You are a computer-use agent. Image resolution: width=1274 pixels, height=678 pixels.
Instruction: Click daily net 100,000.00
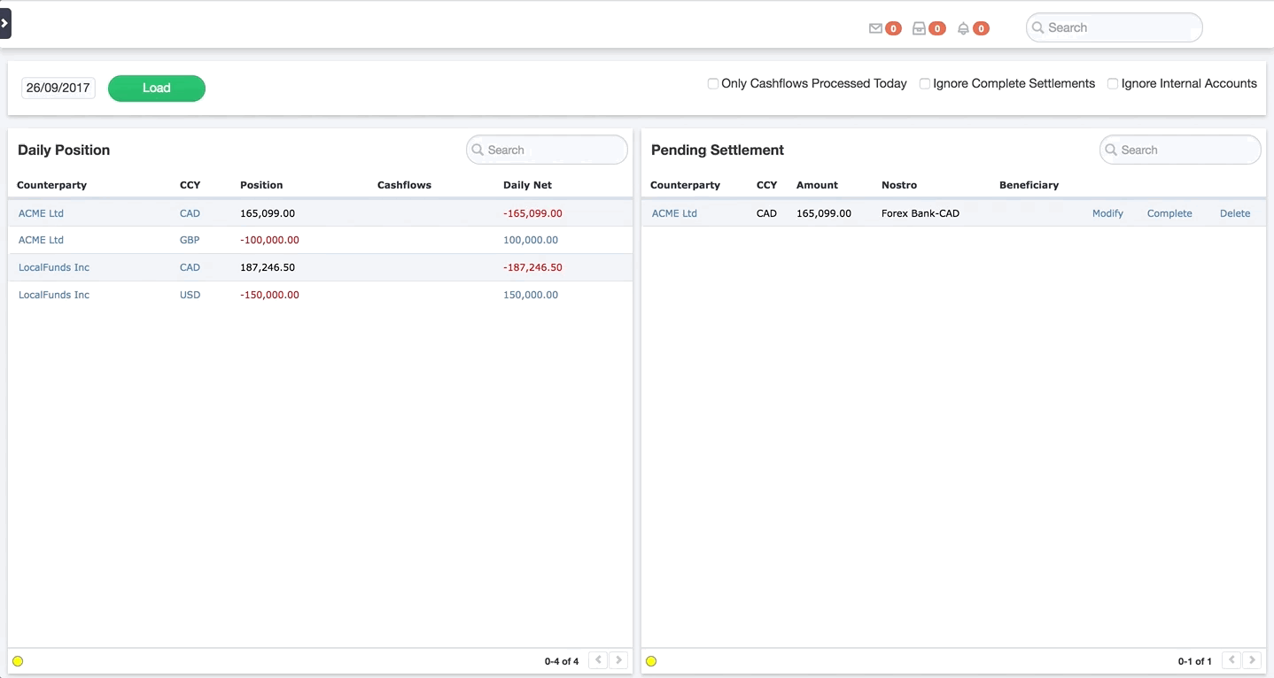531,240
